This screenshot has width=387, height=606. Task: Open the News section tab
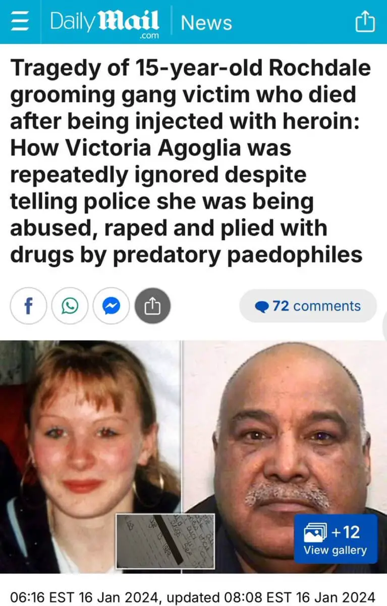tap(206, 22)
